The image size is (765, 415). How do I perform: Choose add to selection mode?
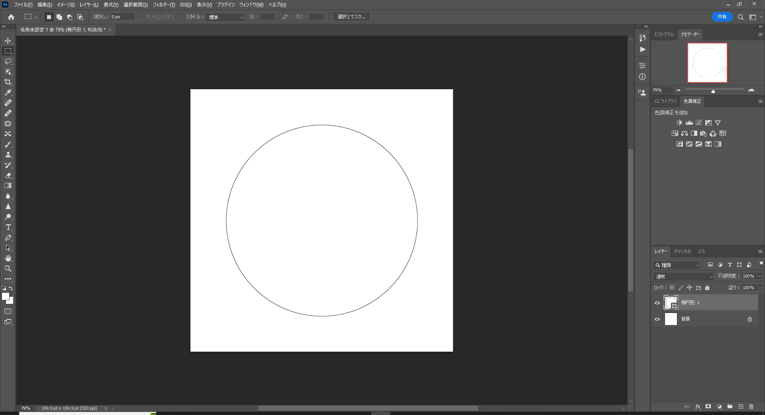(59, 17)
